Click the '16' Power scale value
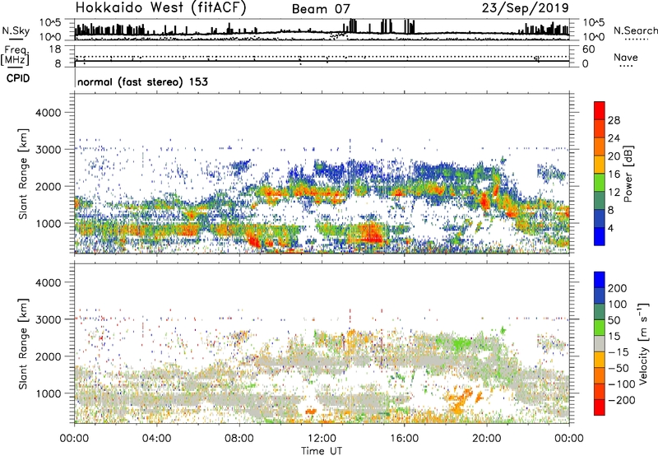Image resolution: width=658 pixels, height=456 pixels. pos(614,174)
